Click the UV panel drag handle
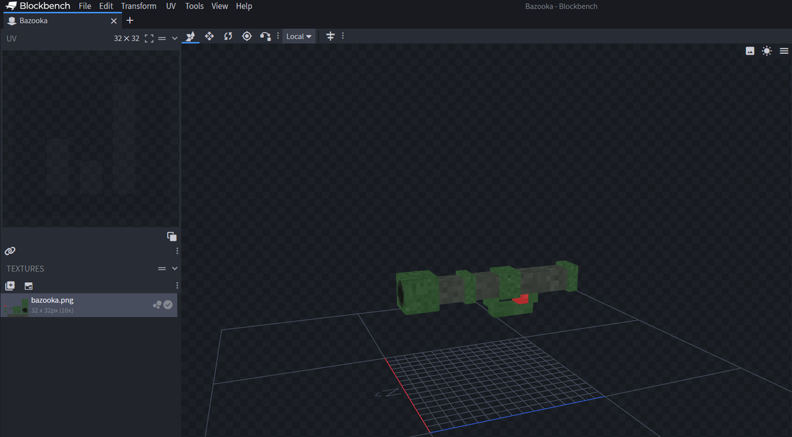792x437 pixels. tap(162, 38)
